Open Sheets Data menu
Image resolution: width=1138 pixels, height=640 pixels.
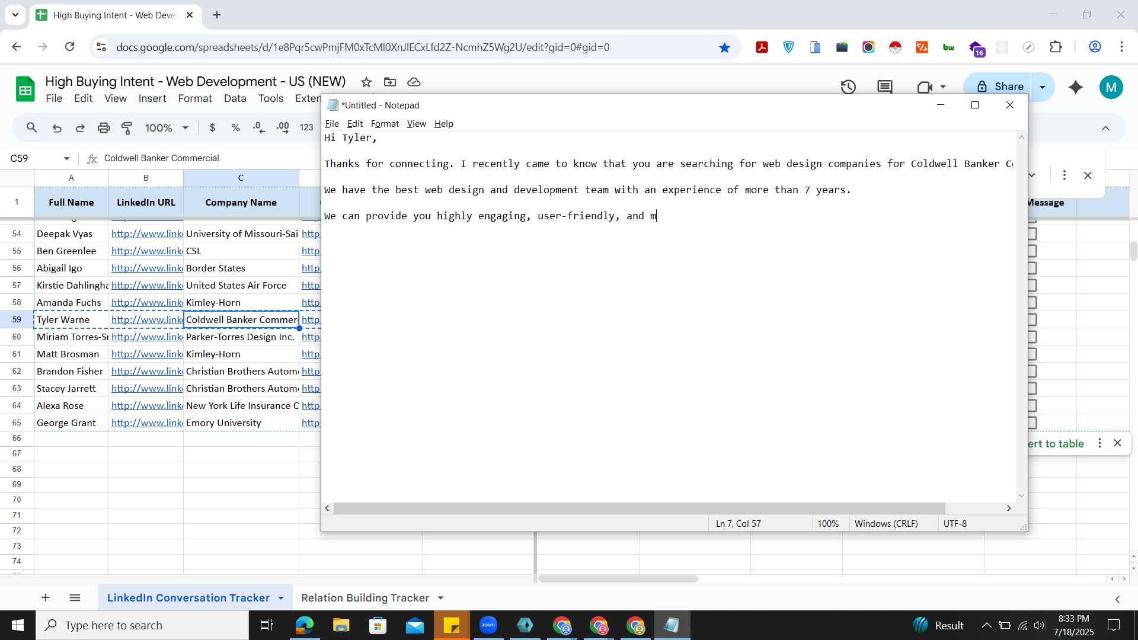235,98
